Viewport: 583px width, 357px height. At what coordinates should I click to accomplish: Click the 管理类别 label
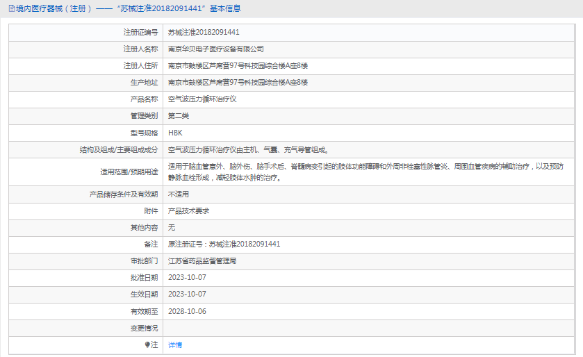[x=145, y=116]
